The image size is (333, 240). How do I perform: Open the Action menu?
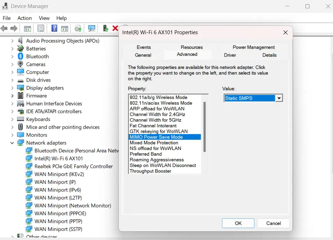[24, 18]
